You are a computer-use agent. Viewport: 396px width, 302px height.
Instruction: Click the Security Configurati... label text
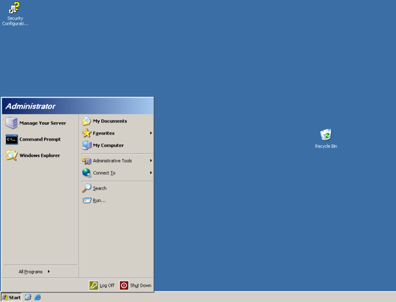pos(15,21)
